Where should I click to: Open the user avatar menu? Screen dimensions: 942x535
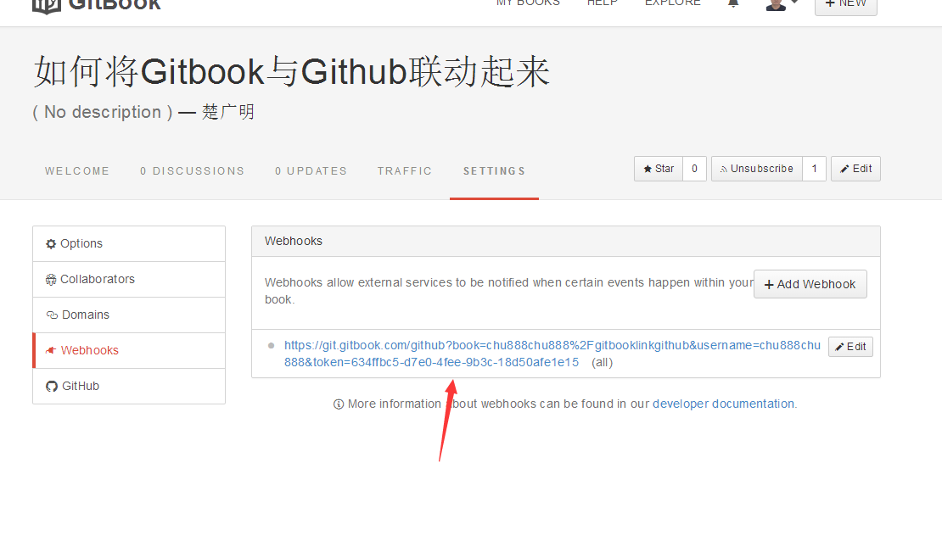[782, 5]
